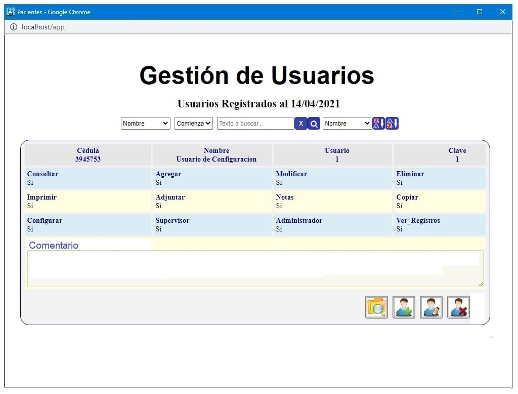
Task: View site information icon beside localhost
Action: click(x=14, y=27)
